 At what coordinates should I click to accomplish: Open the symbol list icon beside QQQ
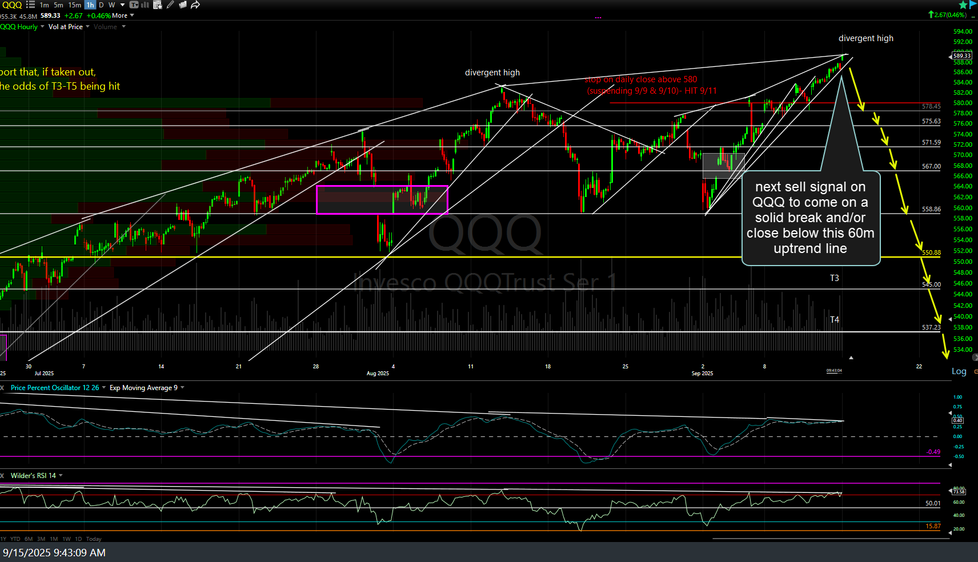tap(30, 5)
